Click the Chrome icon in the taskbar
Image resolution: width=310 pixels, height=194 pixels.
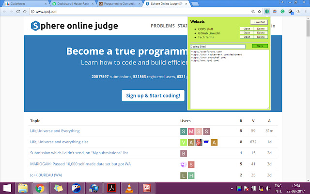(x=40, y=188)
